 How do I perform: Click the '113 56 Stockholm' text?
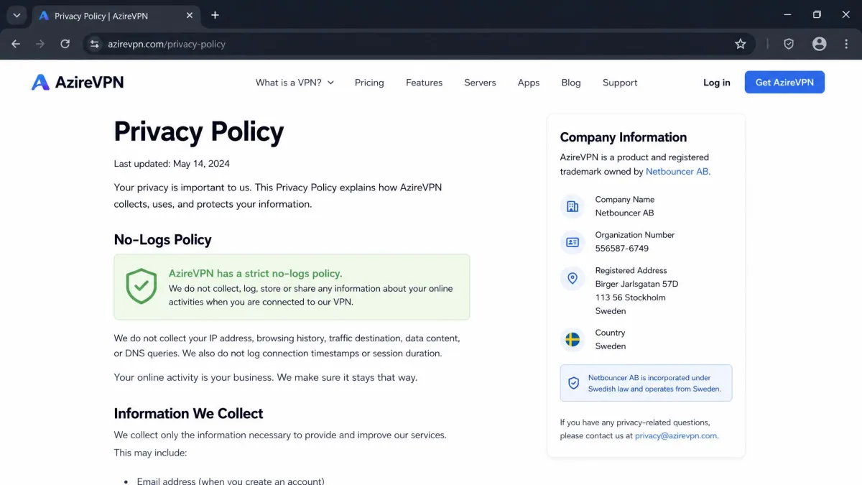pyautogui.click(x=630, y=297)
